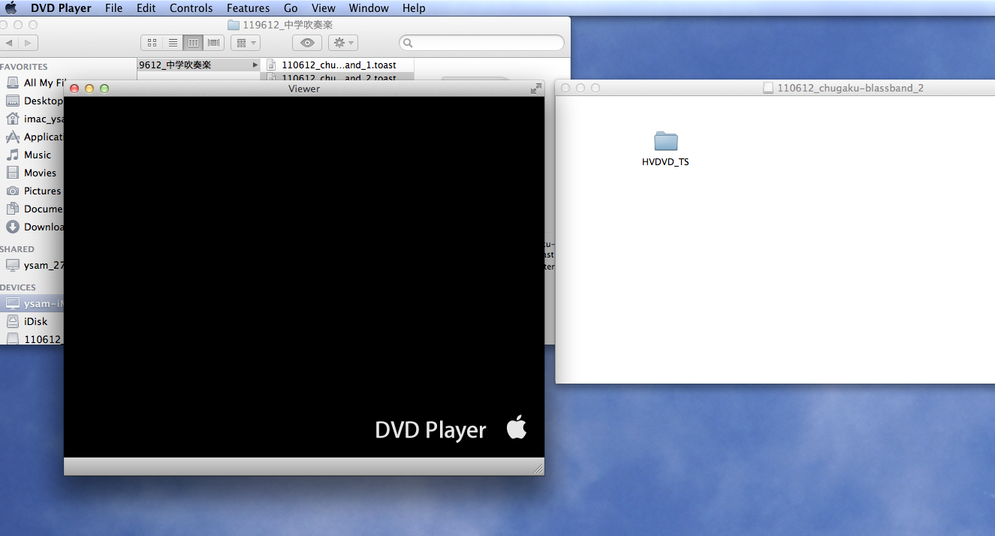The image size is (995, 536).
Task: Select the 110612_chu...and_1.toast file
Action: 338,65
